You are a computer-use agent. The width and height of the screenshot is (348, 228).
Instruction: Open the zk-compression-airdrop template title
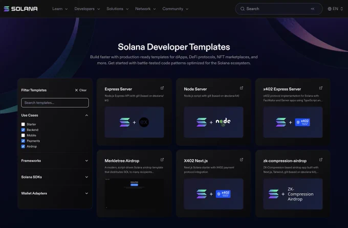pos(285,161)
